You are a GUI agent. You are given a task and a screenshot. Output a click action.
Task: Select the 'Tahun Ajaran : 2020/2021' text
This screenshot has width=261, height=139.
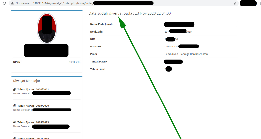[x=33, y=89]
